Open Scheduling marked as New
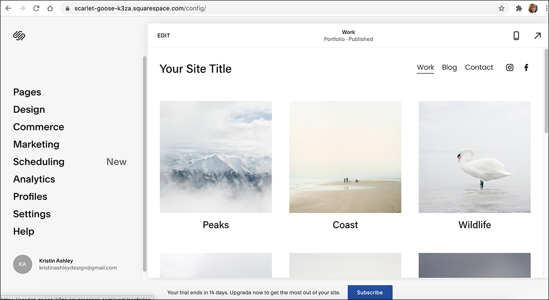Viewport: 549px width, 300px height. point(38,161)
